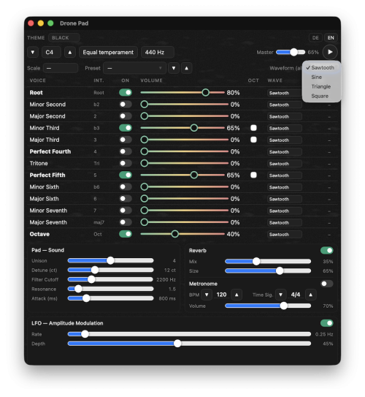Open the Tritone wave dropdown
The image size is (365, 397).
coord(285,164)
